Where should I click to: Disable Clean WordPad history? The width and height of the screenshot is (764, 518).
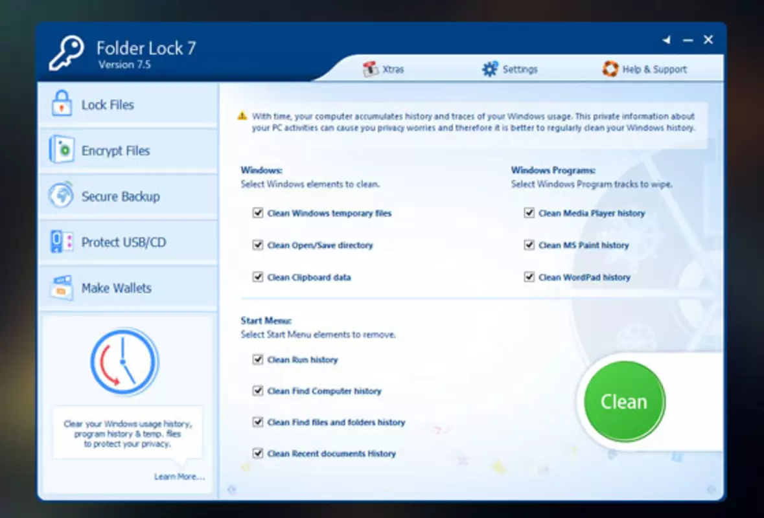(529, 277)
